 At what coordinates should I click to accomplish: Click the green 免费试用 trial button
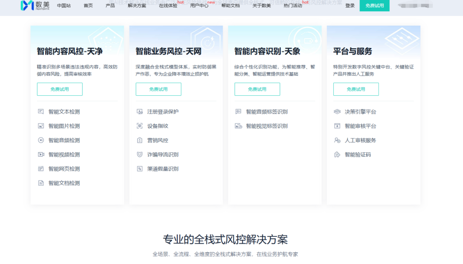375,6
